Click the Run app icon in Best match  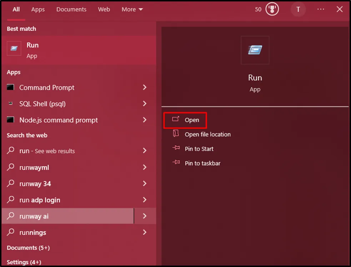[x=14, y=48]
